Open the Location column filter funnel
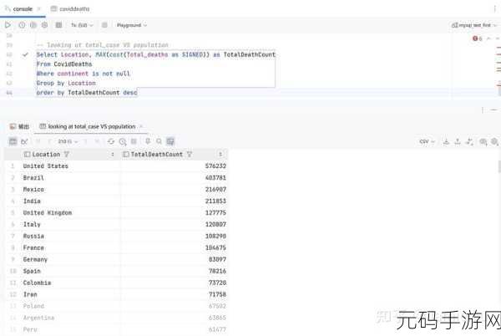501x336 pixels. point(66,155)
